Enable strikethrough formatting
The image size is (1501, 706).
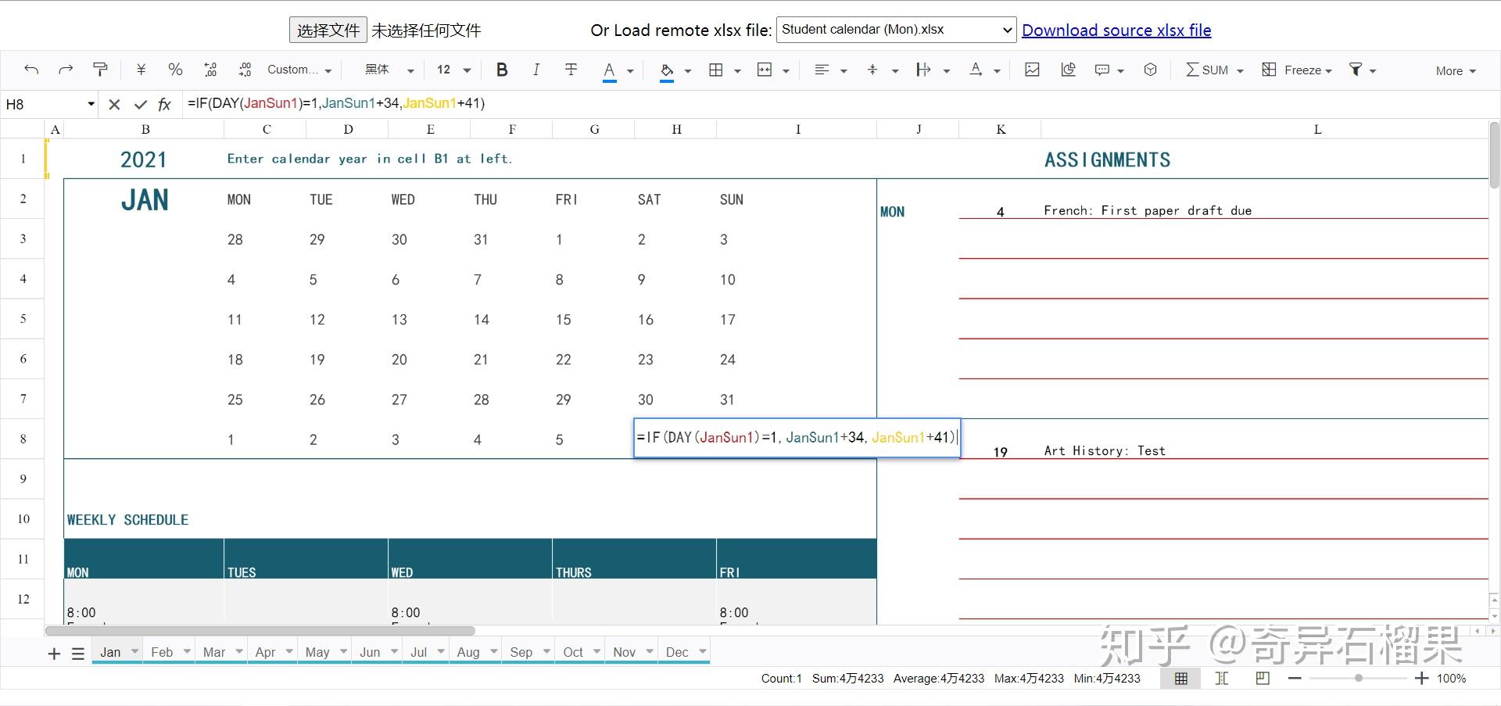571,70
